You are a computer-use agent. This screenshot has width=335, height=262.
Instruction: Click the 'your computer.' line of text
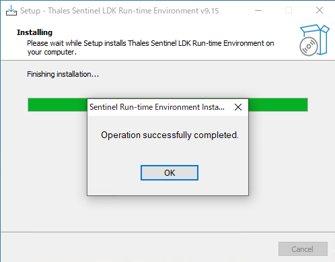click(x=52, y=52)
